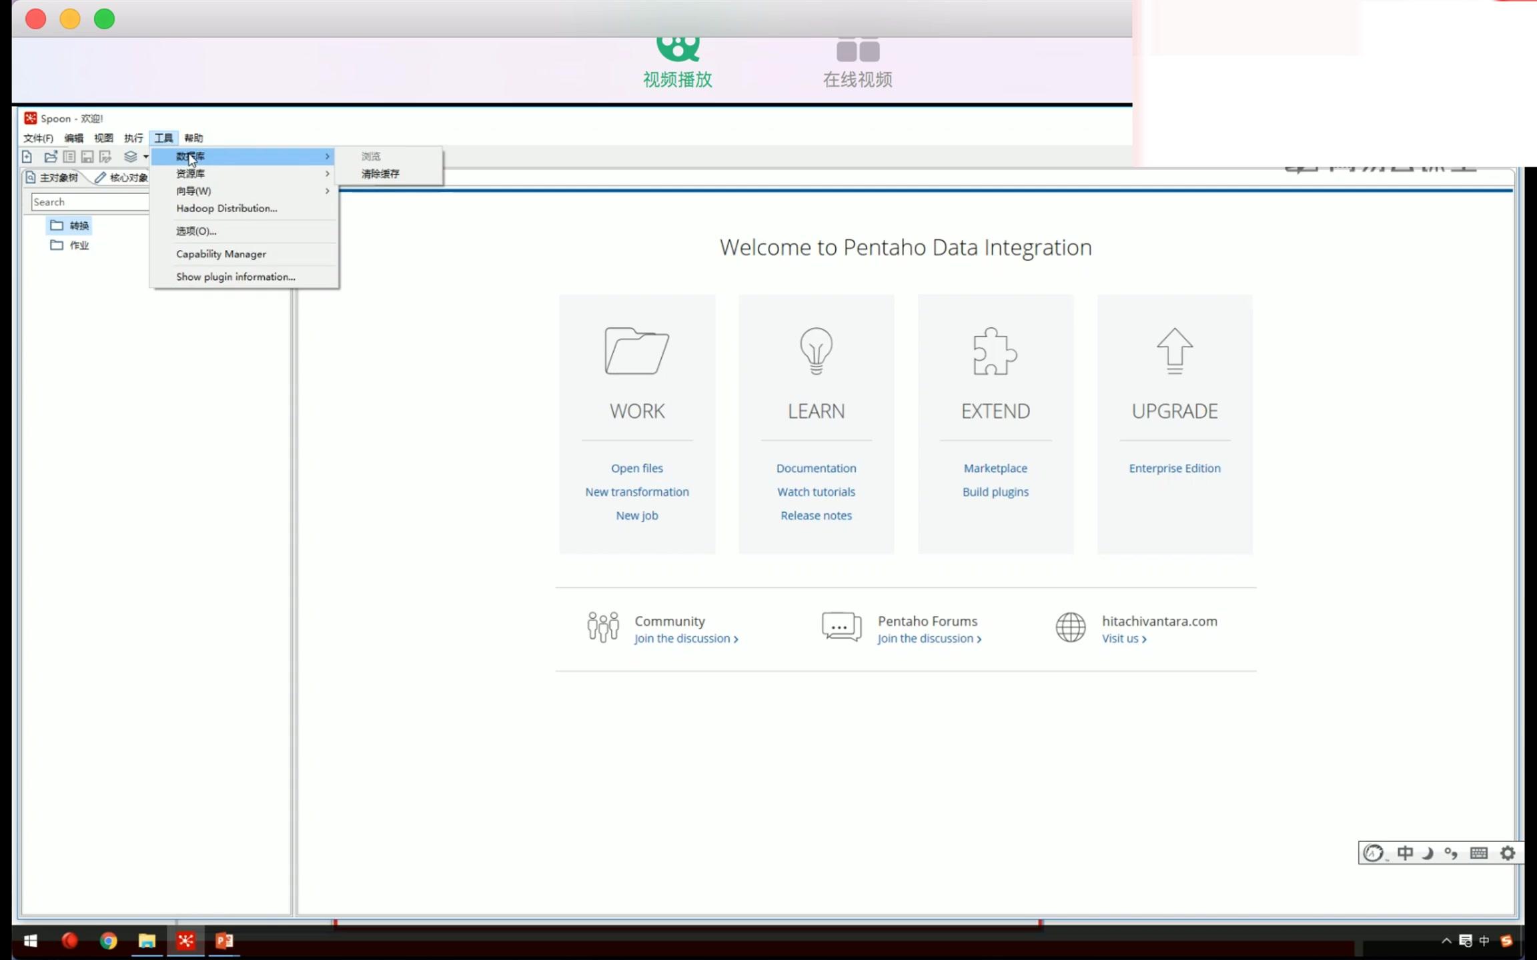Open the Documentation link
This screenshot has height=960, width=1537.
click(816, 468)
